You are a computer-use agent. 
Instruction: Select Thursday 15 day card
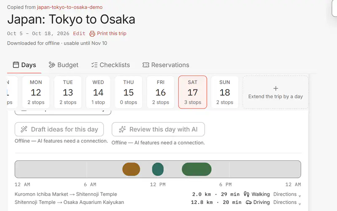pyautogui.click(x=128, y=92)
